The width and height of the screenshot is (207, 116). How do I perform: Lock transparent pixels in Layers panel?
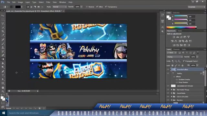tap(172, 65)
